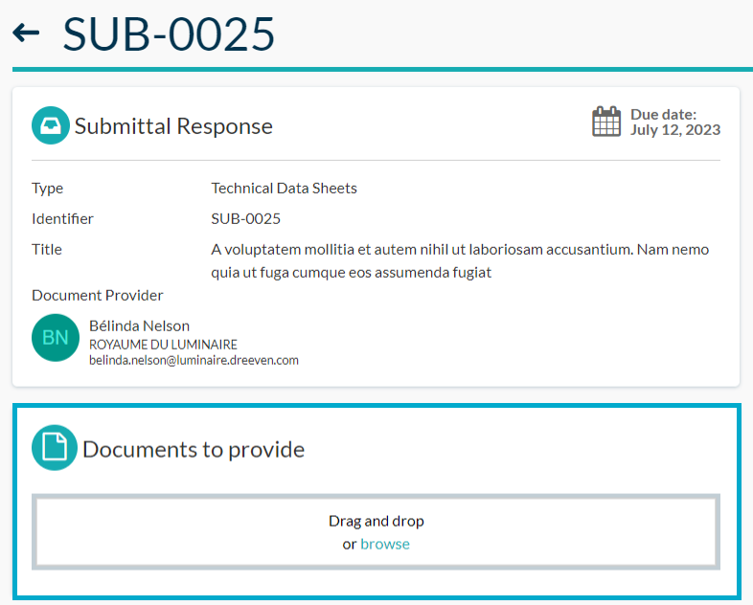Click the ROYAUME DU LUMINAIRE company name
Image resolution: width=753 pixels, height=605 pixels.
coord(163,345)
